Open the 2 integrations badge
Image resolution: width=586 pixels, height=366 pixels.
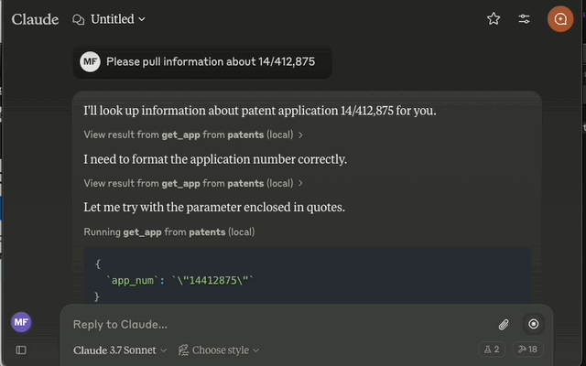coord(492,350)
